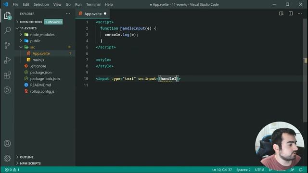The height and width of the screenshot is (173, 308).
Task: Click the open changes icon in editor toolbar
Action: click(281, 13)
